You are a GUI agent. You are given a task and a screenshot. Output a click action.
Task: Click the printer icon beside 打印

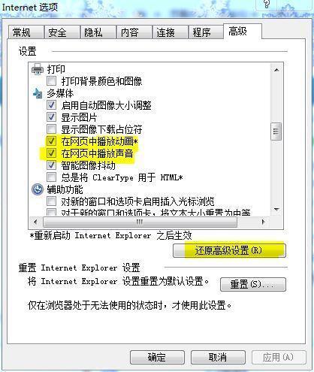(38, 69)
